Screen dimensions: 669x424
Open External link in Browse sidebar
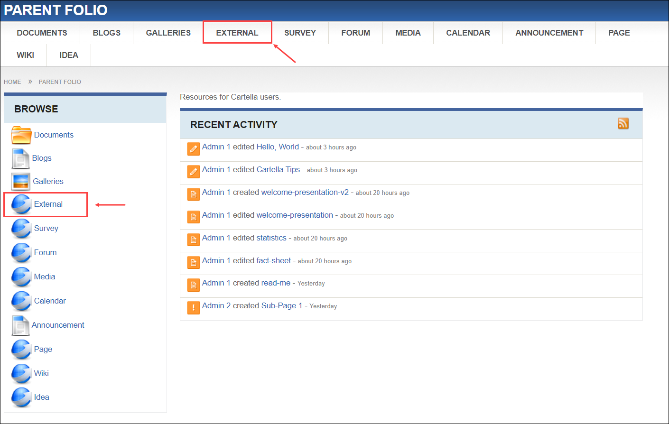tap(48, 204)
